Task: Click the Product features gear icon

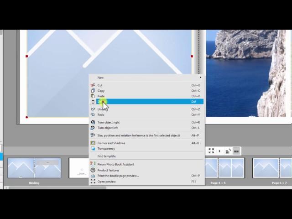Action: pos(93,170)
